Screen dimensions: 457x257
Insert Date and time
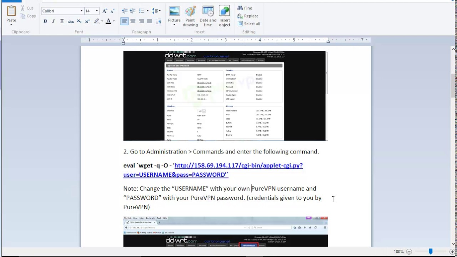208,16
